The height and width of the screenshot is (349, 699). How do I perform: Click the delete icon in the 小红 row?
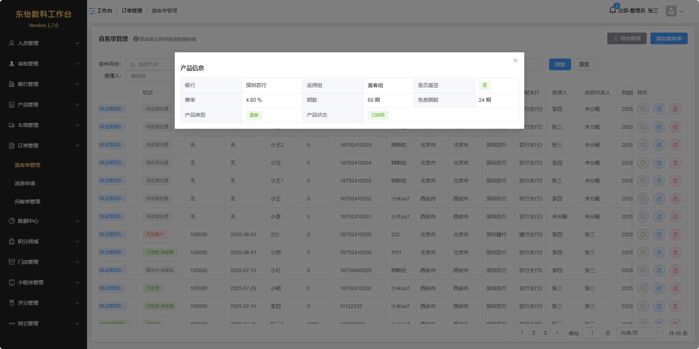click(x=675, y=270)
